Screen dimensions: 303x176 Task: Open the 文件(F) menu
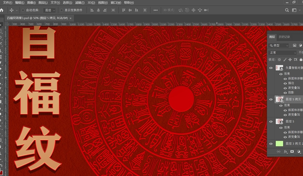(7, 3)
